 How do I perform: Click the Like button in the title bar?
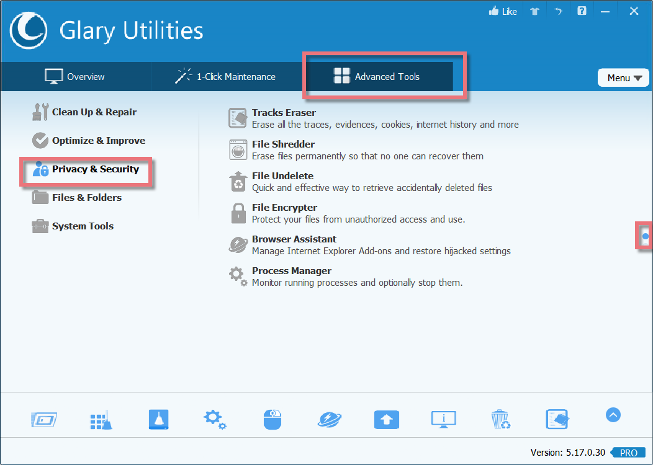[502, 11]
